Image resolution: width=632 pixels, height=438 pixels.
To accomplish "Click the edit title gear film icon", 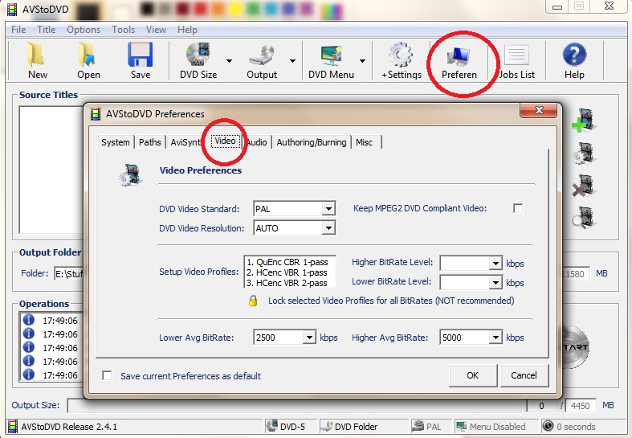I will pos(584,154).
